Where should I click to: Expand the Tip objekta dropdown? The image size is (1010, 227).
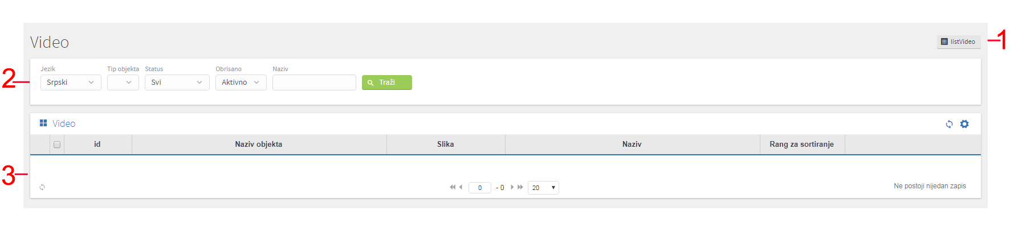[x=123, y=82]
